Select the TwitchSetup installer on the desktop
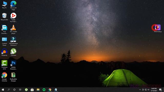The width and height of the screenshot is (164, 92). [x=158, y=28]
